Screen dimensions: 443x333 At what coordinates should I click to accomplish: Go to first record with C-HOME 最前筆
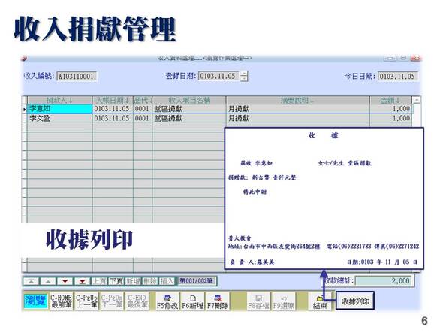point(62,301)
